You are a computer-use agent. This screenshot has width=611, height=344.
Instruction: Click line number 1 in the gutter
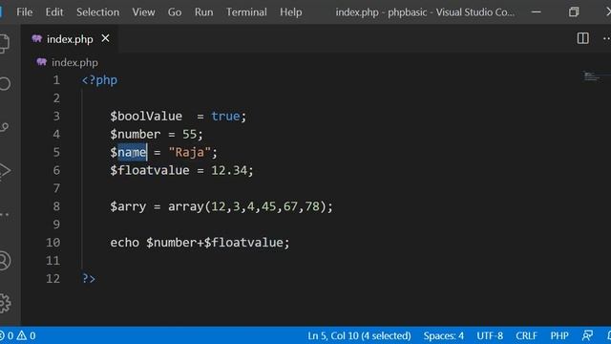pyautogui.click(x=56, y=80)
